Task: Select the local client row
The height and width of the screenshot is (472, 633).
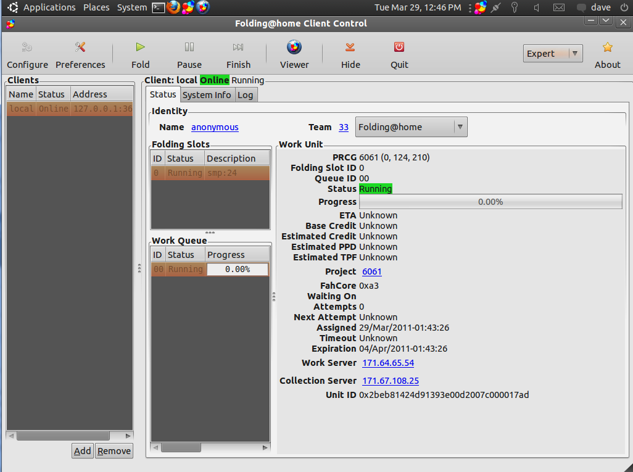Action: pos(70,109)
